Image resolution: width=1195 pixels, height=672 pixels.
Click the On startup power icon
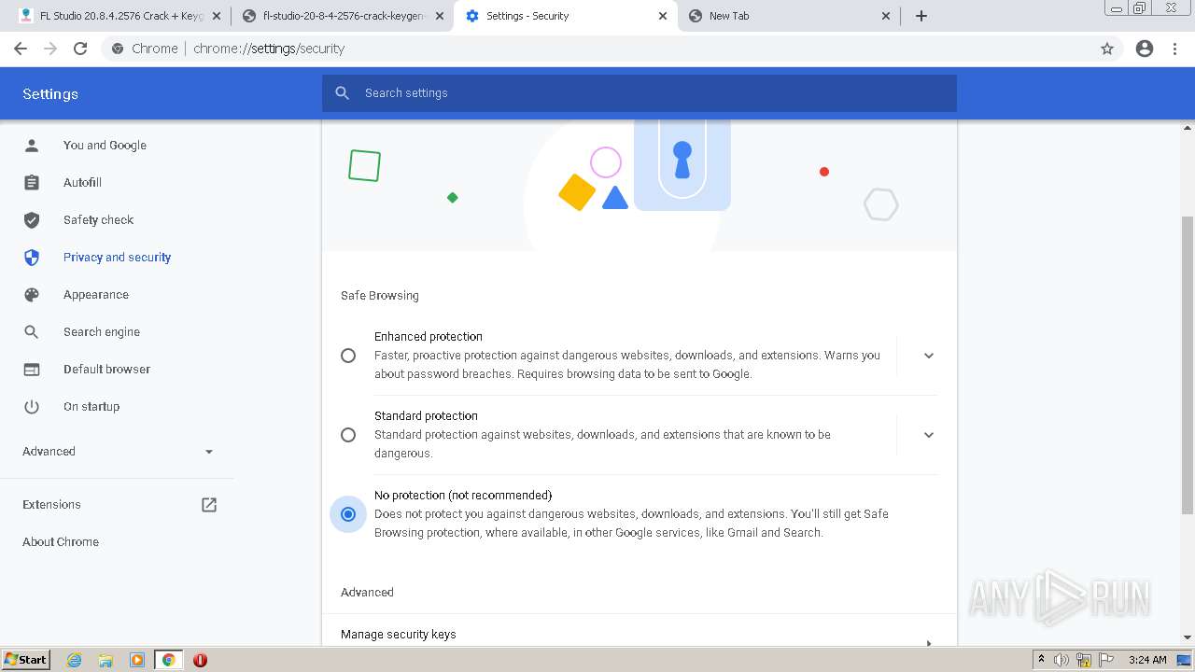(32, 407)
